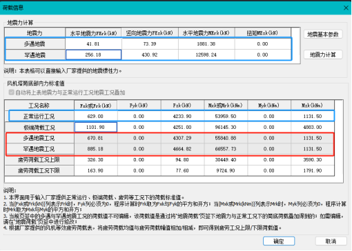Image resolution: width=352 pixels, height=251 pixels.
Task: Edit the 多遇地震 扭矩 cell
Action: 263,44
